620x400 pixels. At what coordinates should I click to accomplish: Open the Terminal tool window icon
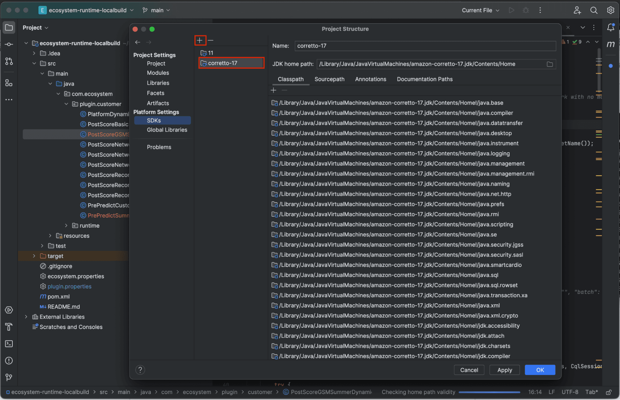tap(9, 344)
